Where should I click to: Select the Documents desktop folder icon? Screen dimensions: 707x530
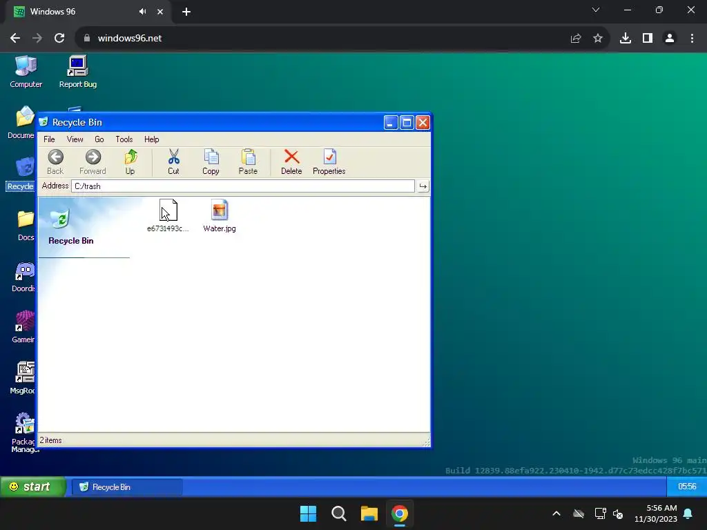coord(21,123)
